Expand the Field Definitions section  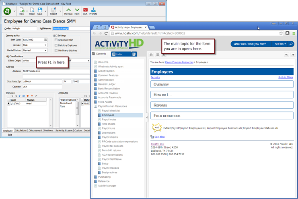click(x=222, y=116)
